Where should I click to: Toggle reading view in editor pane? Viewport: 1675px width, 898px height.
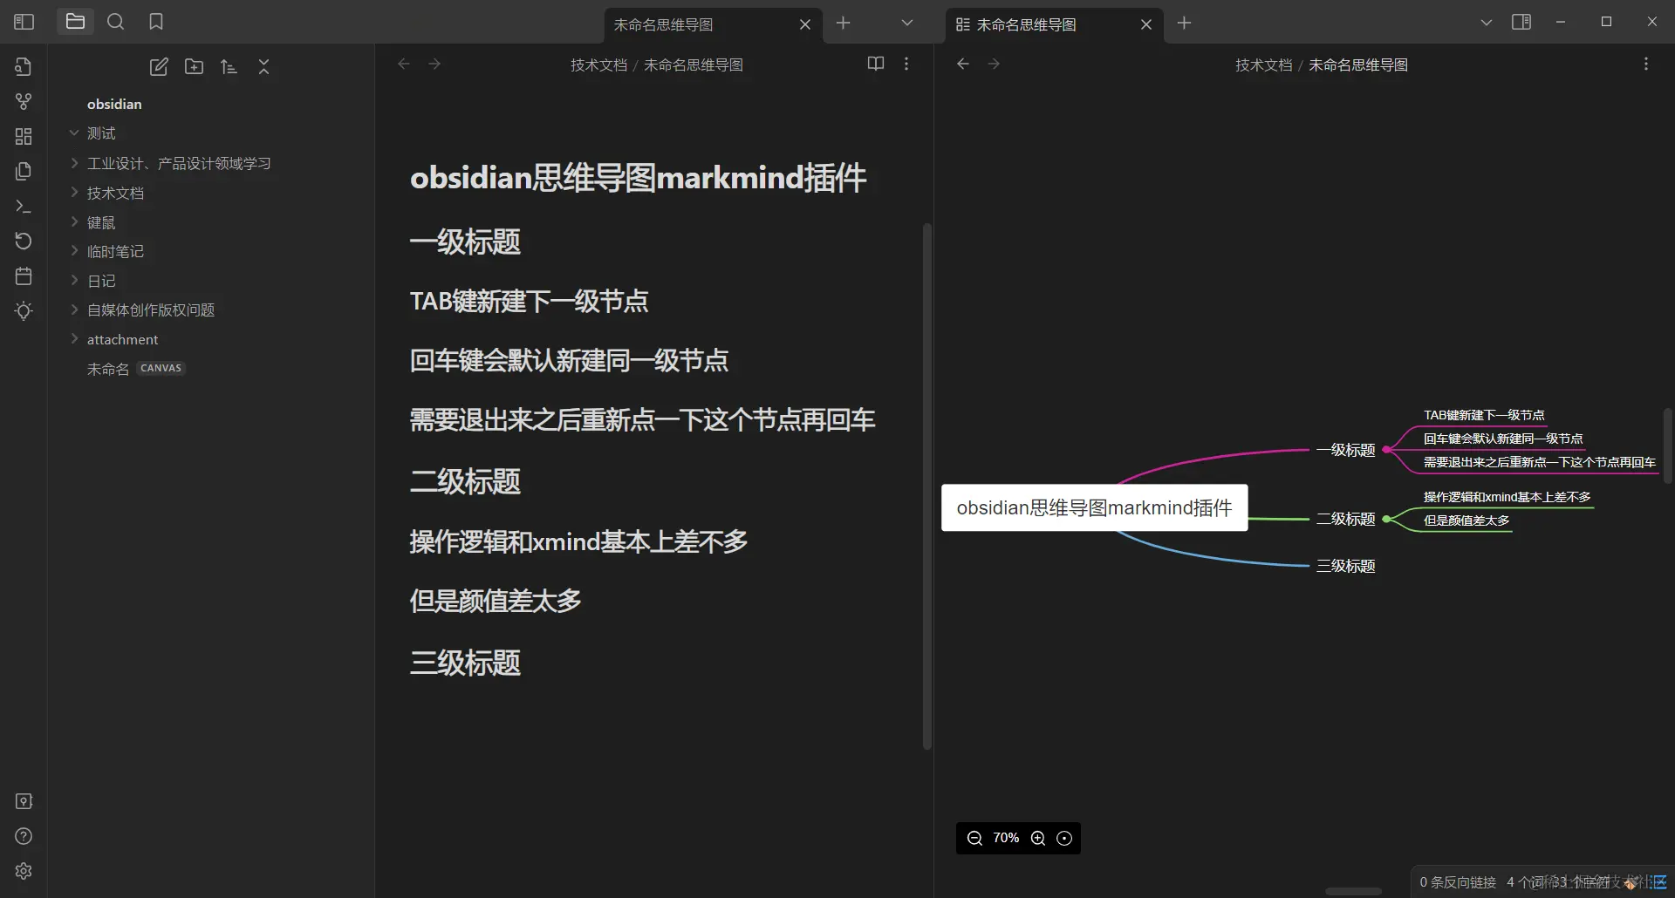[x=876, y=64]
